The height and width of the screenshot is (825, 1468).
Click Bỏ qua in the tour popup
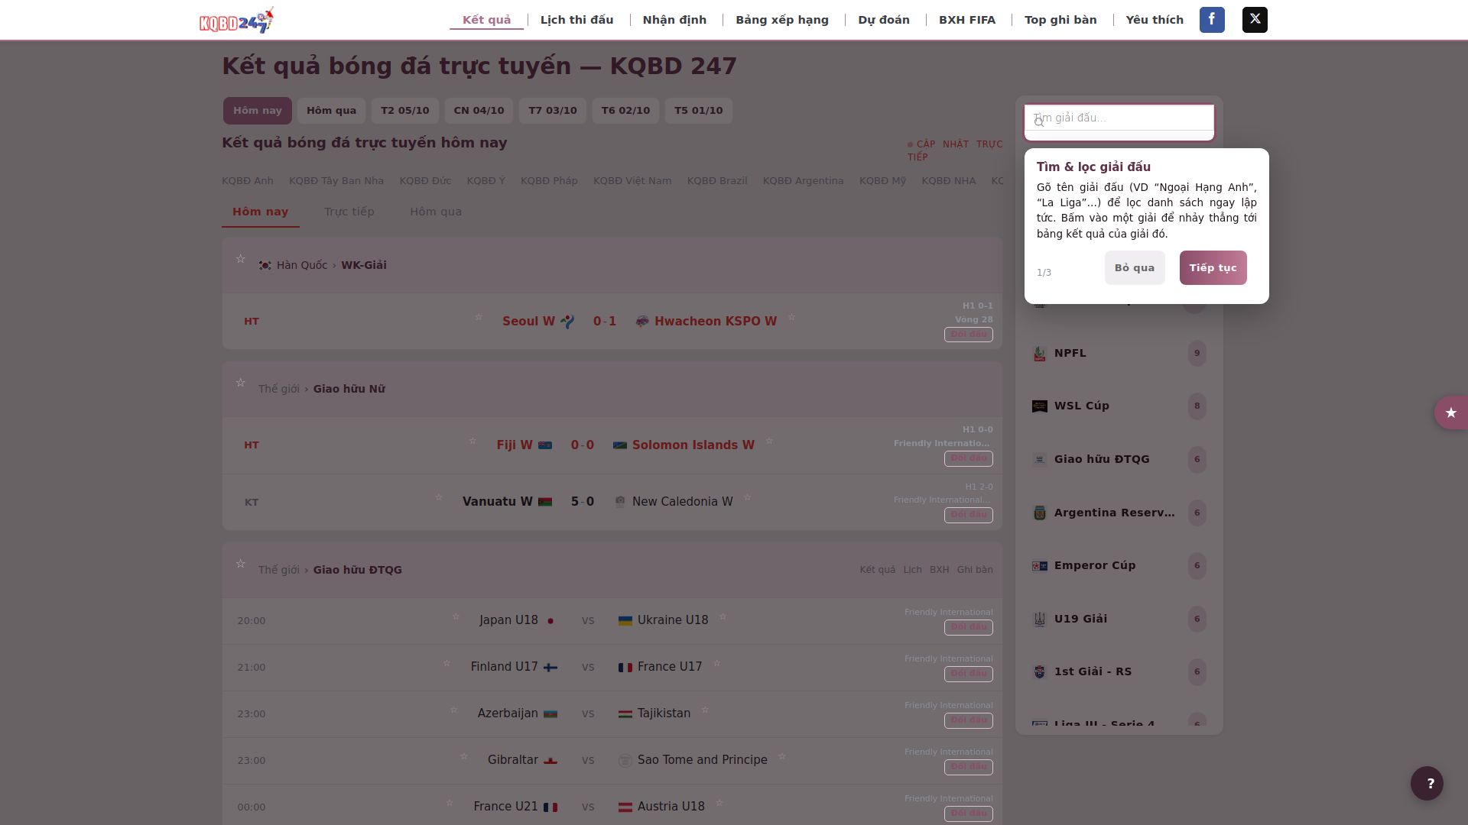1135,268
